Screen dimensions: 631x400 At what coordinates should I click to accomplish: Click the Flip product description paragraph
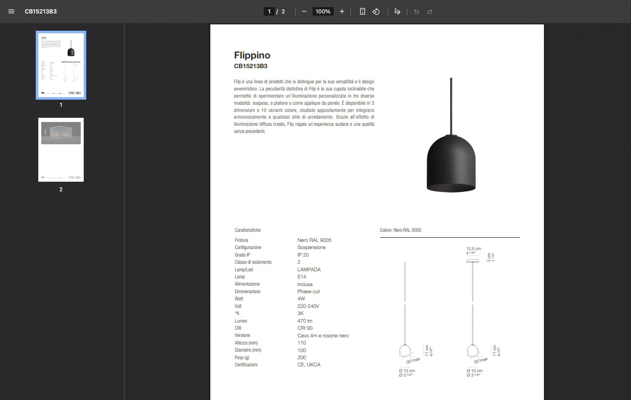pyautogui.click(x=304, y=106)
